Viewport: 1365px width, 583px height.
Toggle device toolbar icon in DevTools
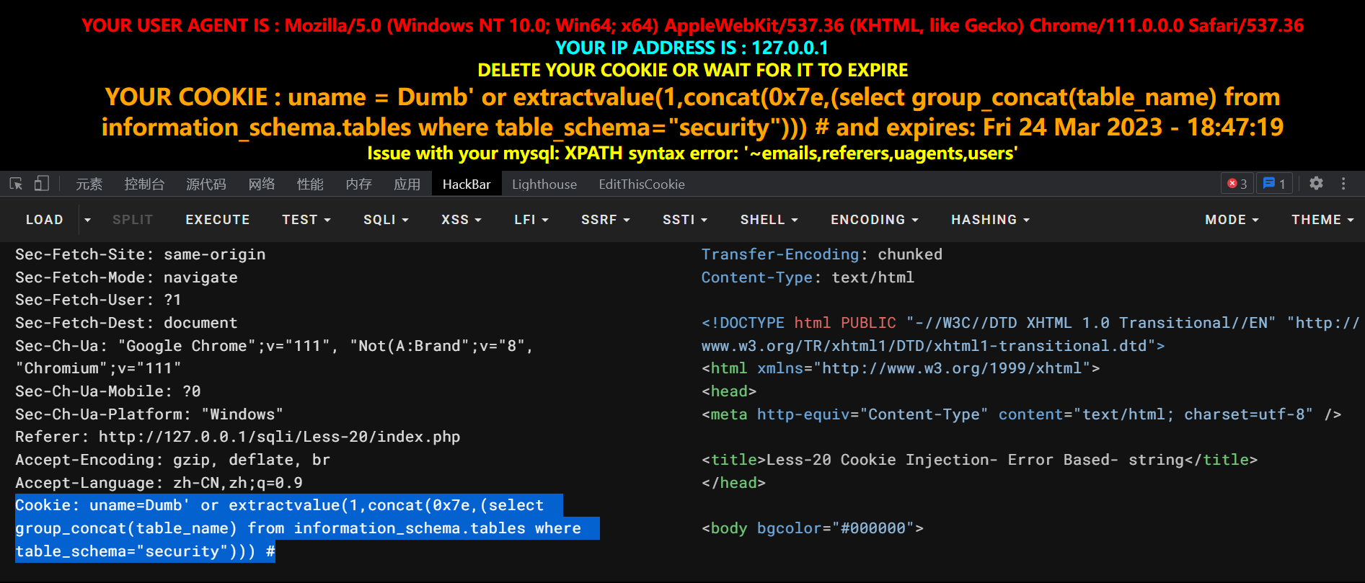[42, 184]
